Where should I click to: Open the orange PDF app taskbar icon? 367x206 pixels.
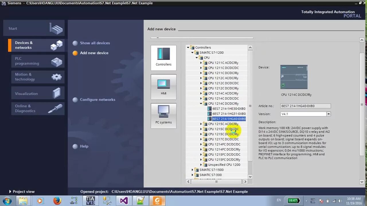click(157, 201)
